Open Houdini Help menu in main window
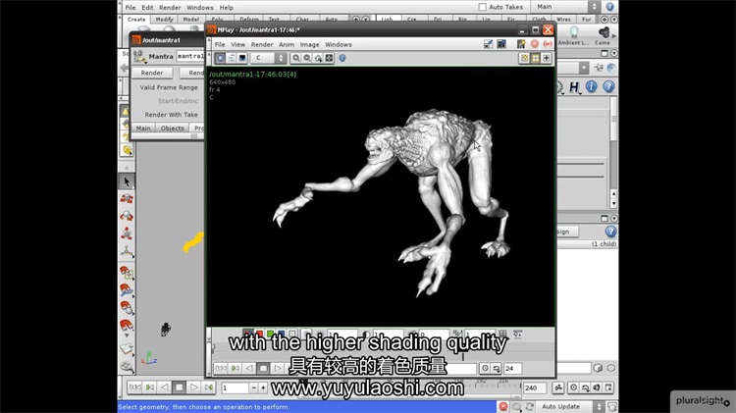736x413 pixels. coord(227,8)
